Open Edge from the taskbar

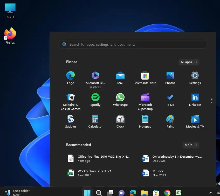pyautogui.click(x=133, y=193)
